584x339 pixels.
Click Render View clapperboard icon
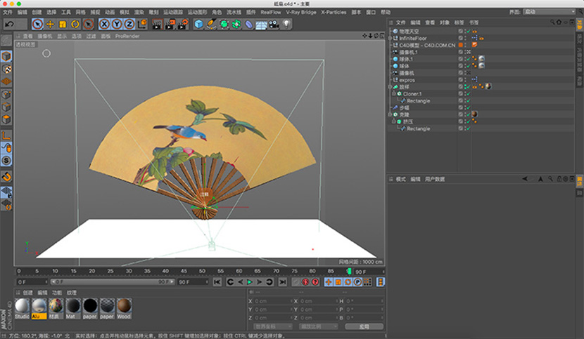pyautogui.click(x=157, y=24)
